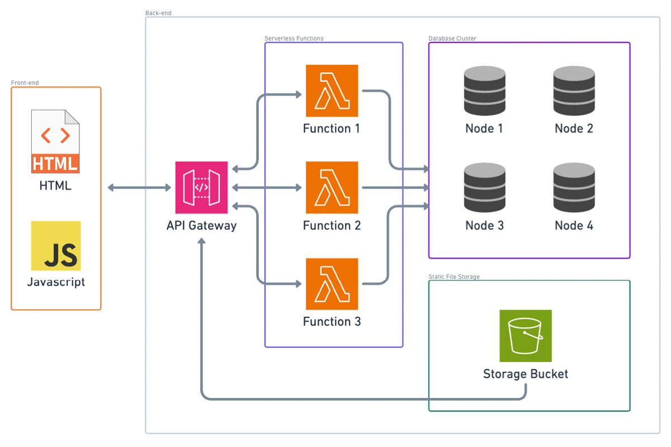
Task: Select the Node 2 database icon
Action: pyautogui.click(x=574, y=91)
